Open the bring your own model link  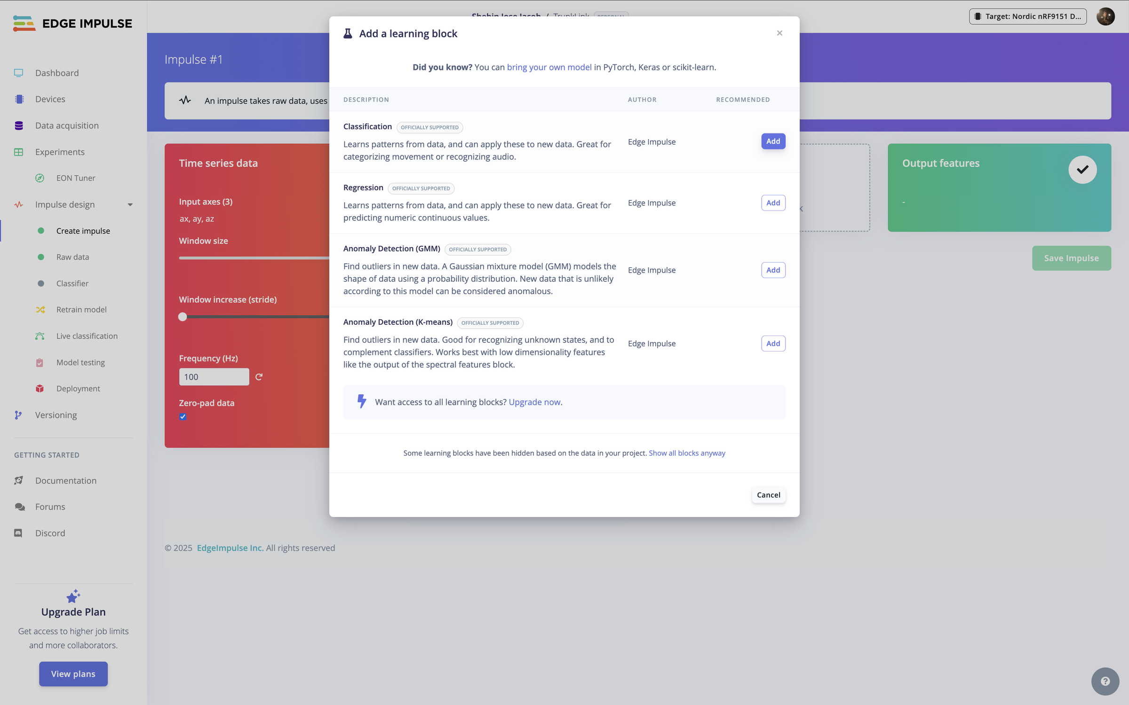tap(549, 67)
